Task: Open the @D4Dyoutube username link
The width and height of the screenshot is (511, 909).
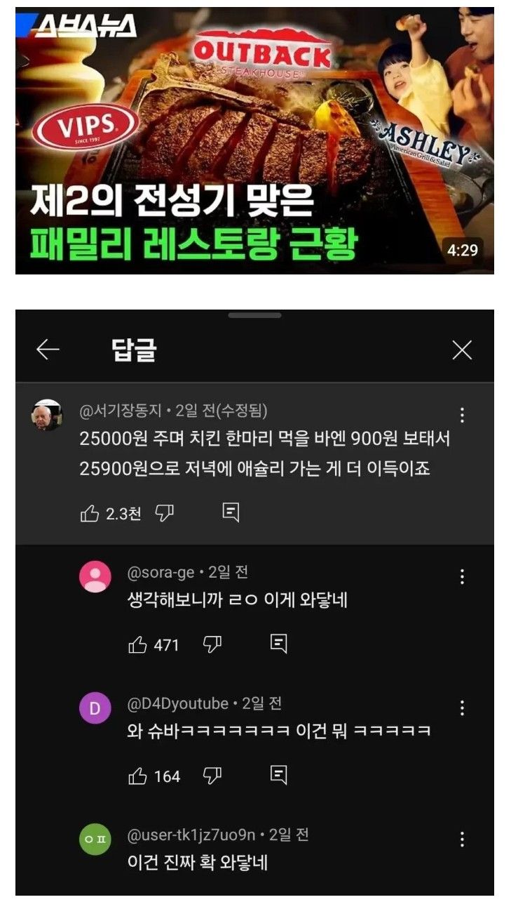Action: point(178,703)
